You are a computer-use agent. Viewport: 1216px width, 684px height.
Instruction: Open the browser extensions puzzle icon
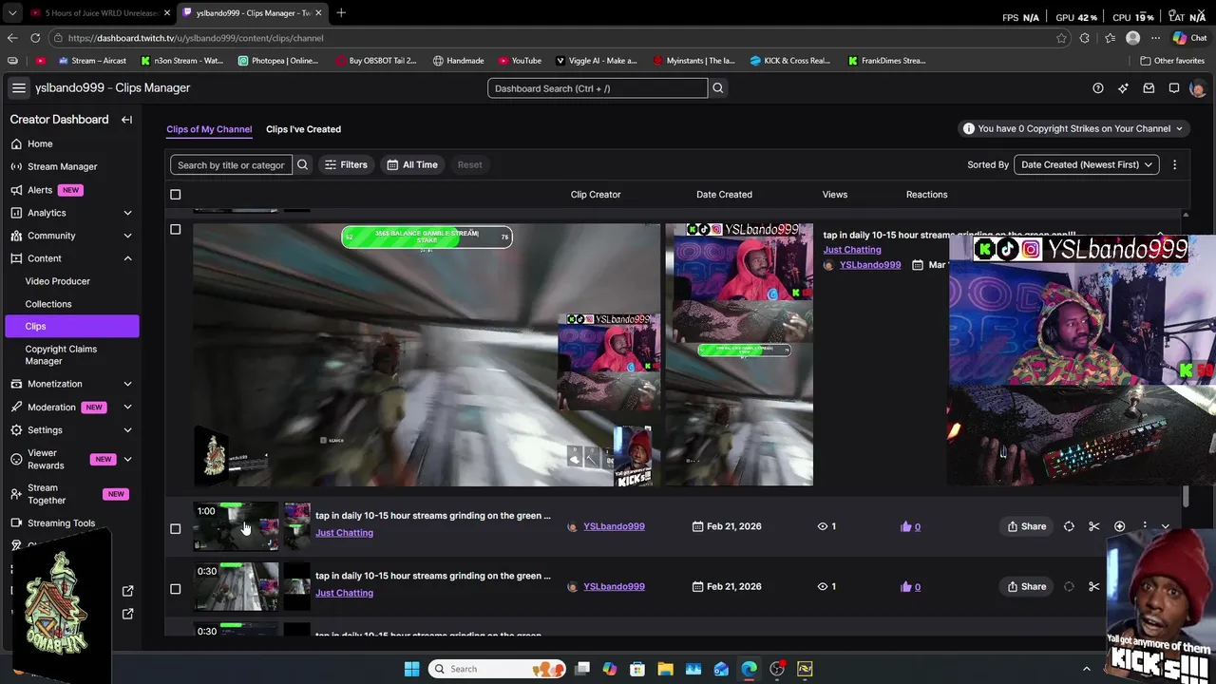pos(1085,38)
